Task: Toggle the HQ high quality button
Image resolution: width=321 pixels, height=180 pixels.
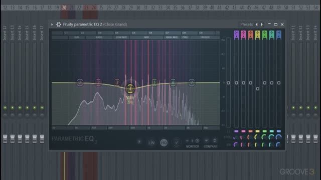Action: [164, 142]
